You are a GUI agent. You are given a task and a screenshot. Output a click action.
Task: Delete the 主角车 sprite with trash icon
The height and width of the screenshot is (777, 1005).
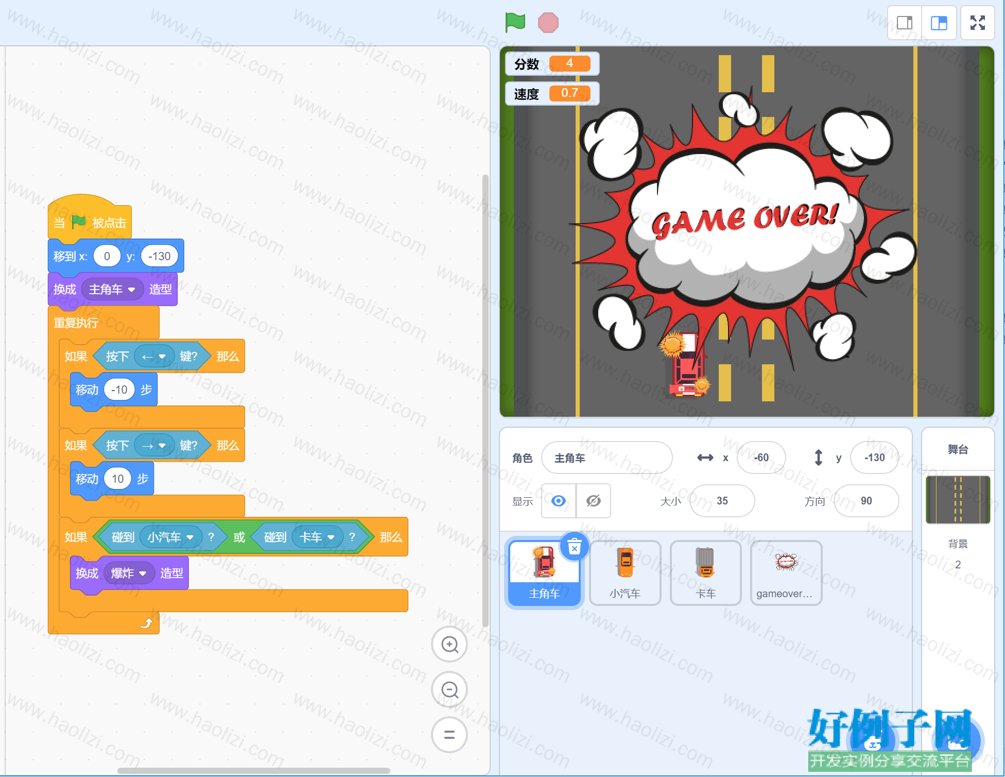click(574, 546)
